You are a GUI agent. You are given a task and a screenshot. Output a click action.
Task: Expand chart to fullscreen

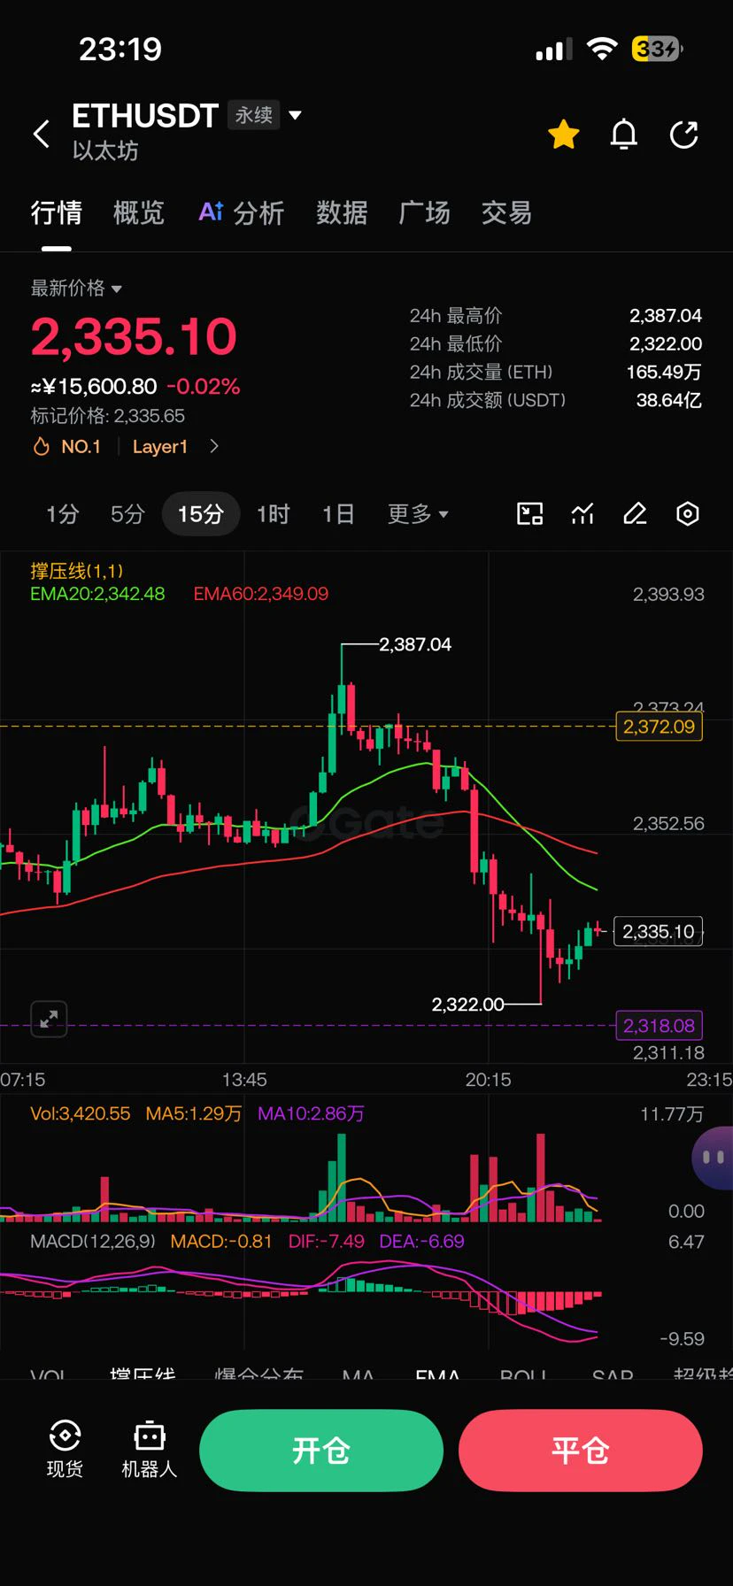(49, 1019)
